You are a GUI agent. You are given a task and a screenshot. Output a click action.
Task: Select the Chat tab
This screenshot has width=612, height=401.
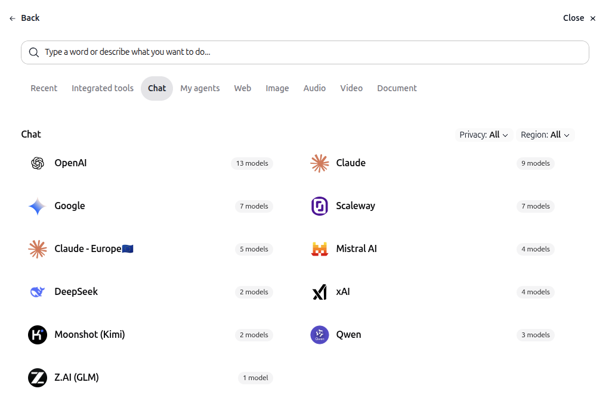(157, 88)
